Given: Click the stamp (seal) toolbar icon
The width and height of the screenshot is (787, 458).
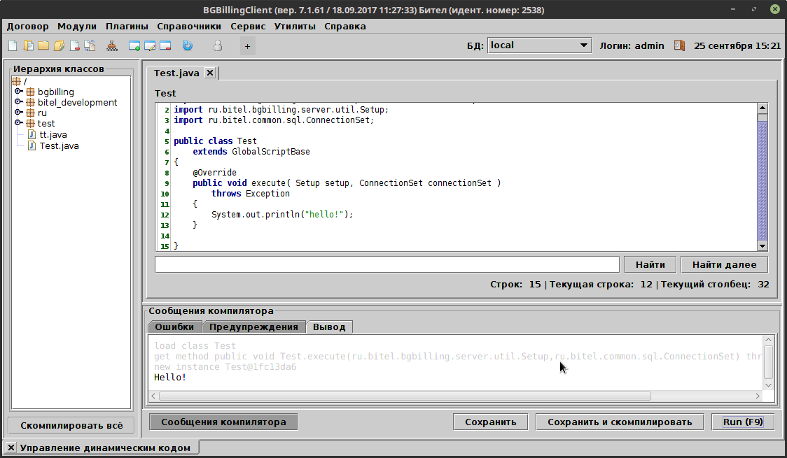Looking at the screenshot, I should [x=112, y=45].
